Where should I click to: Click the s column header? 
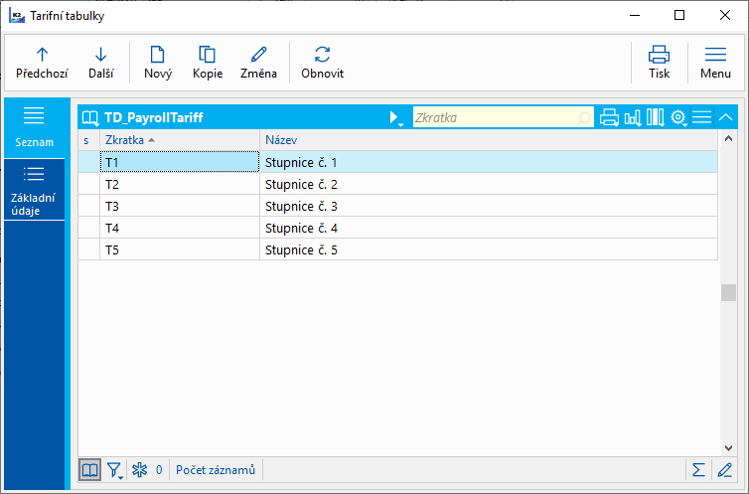88,140
